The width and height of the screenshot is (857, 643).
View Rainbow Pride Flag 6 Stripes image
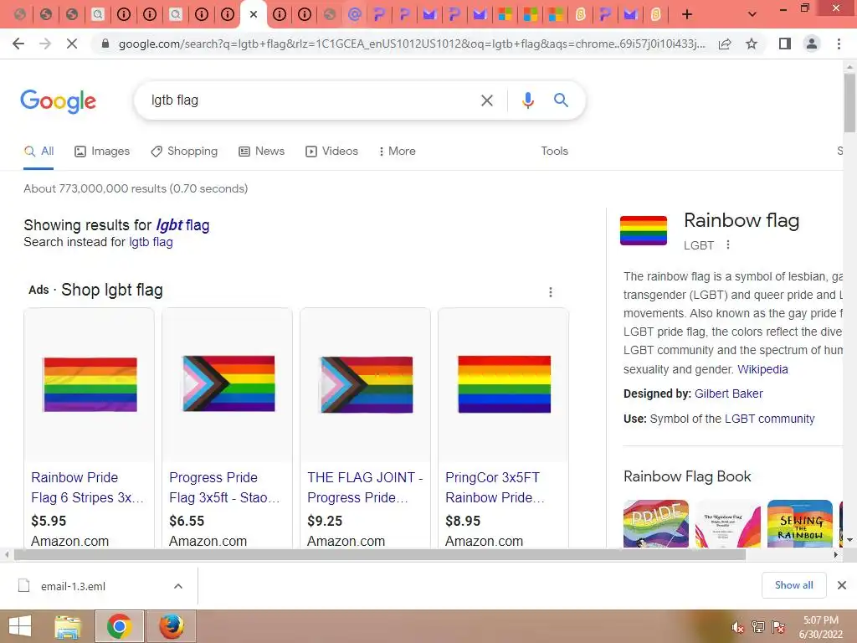click(x=90, y=384)
